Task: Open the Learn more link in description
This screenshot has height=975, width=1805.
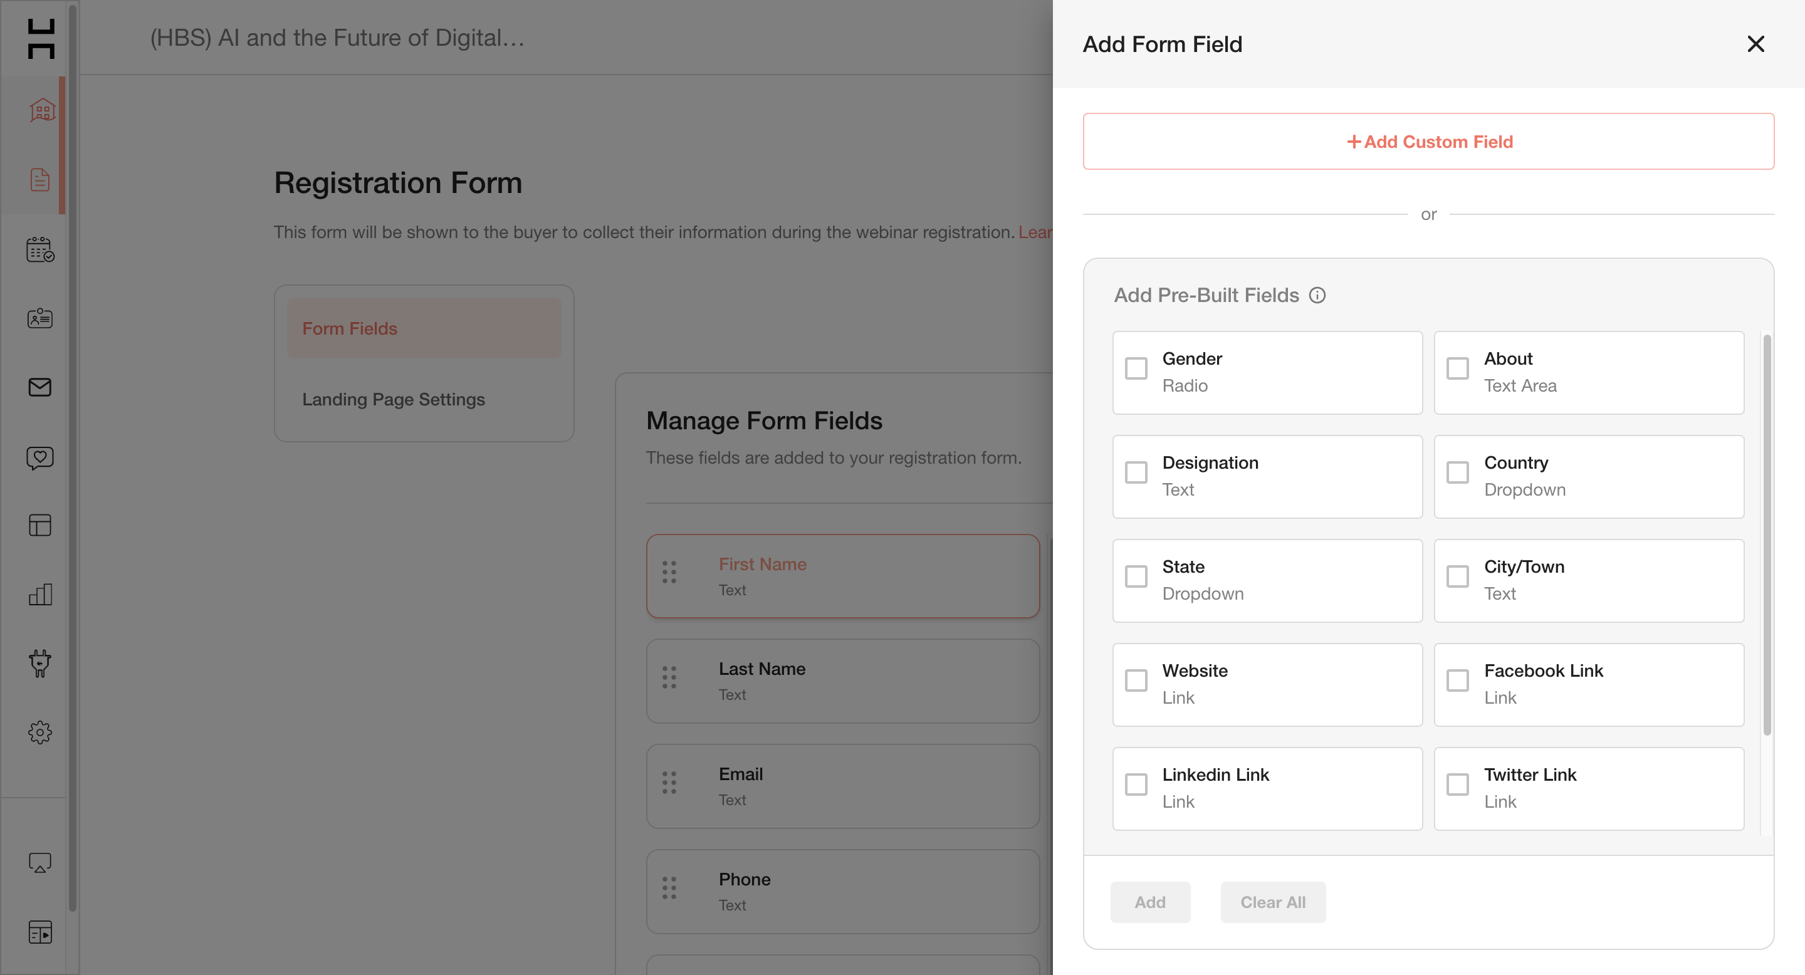Action: (1035, 232)
